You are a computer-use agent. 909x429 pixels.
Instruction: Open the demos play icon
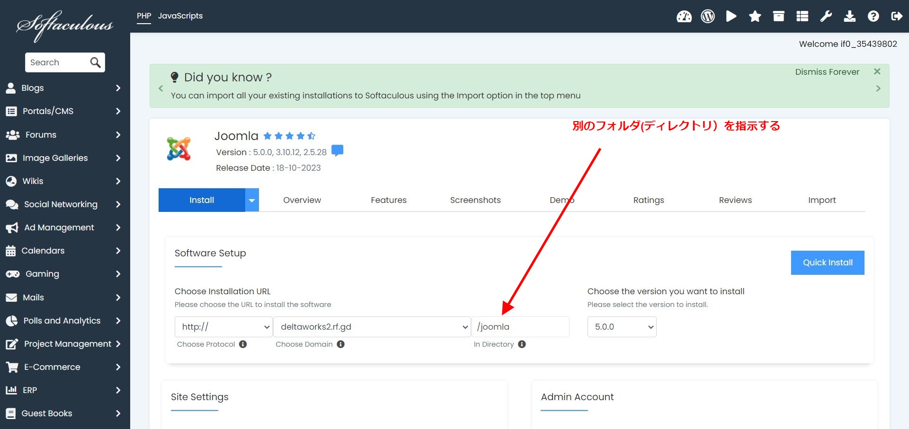coord(731,17)
